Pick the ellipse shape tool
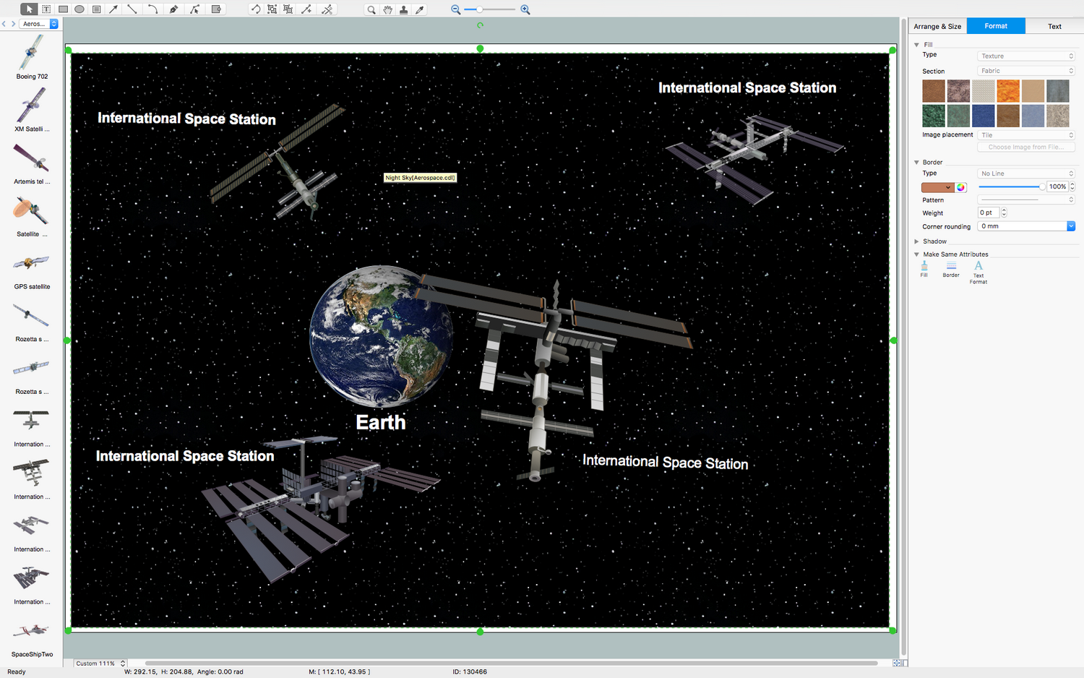 coord(79,9)
